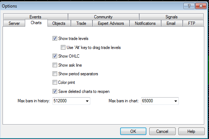Viewport: 209px width, 139px height.
Task: Click the 65000 value in chart field
Action: 147,101
